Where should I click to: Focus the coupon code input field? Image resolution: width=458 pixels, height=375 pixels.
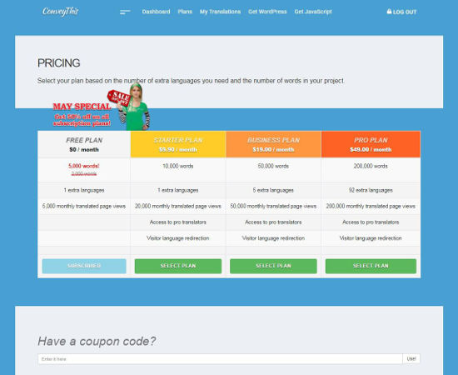[x=220, y=358]
